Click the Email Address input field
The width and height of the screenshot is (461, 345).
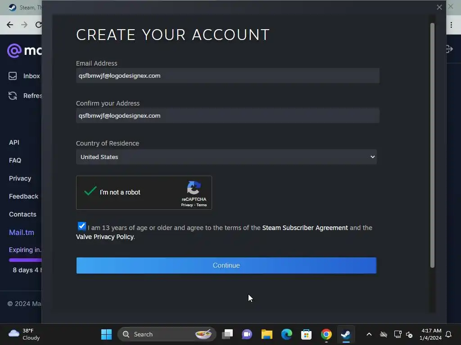pyautogui.click(x=227, y=75)
